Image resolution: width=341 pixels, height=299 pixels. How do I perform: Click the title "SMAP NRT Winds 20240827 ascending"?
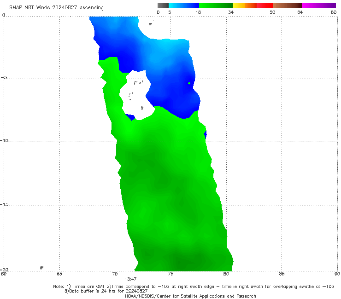coord(56,7)
